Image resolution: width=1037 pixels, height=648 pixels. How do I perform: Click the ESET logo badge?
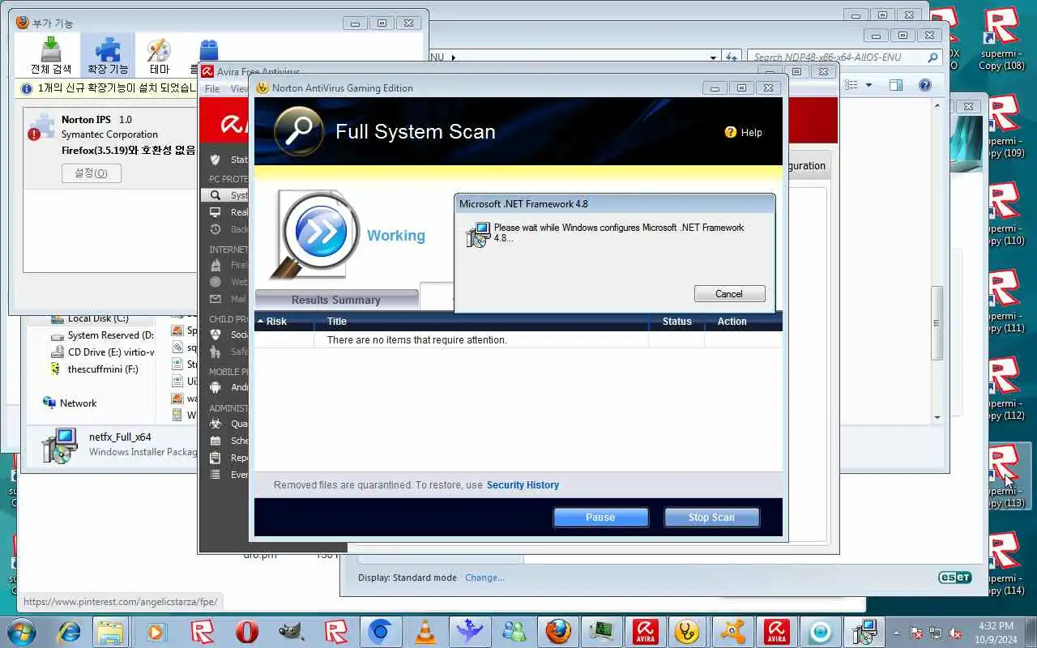pos(954,578)
